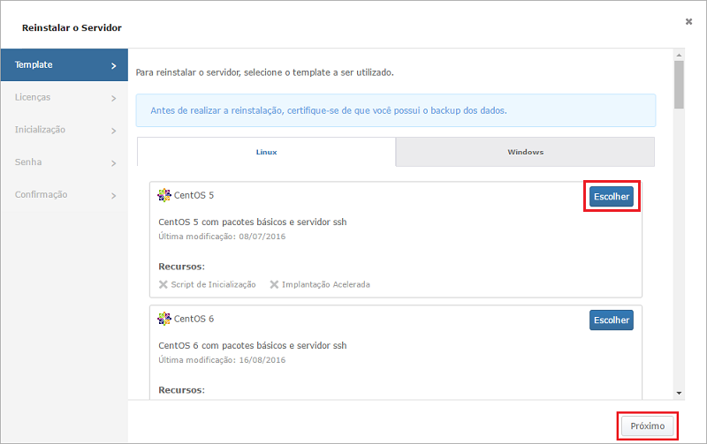Switch to the Windows tab
707x444 pixels.
[x=525, y=152]
